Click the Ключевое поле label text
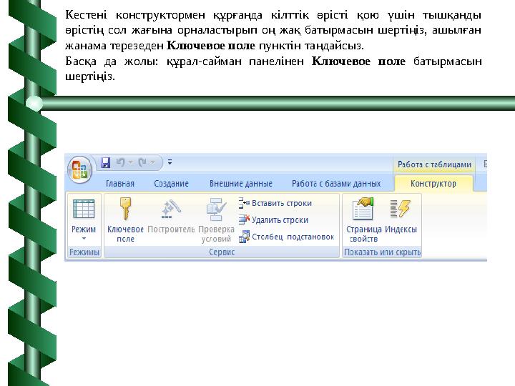515x386 pixels. (125, 234)
